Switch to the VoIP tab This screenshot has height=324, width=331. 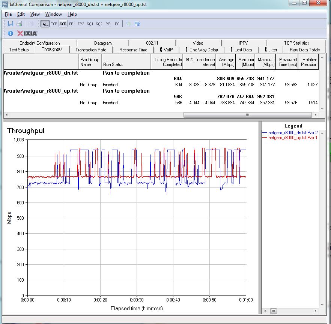(166, 50)
